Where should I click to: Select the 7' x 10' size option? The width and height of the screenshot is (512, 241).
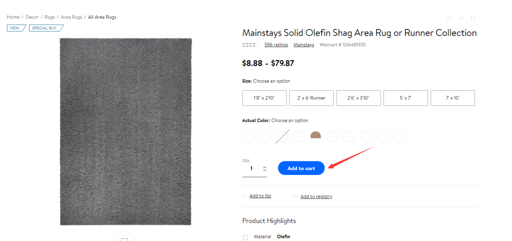pos(453,98)
